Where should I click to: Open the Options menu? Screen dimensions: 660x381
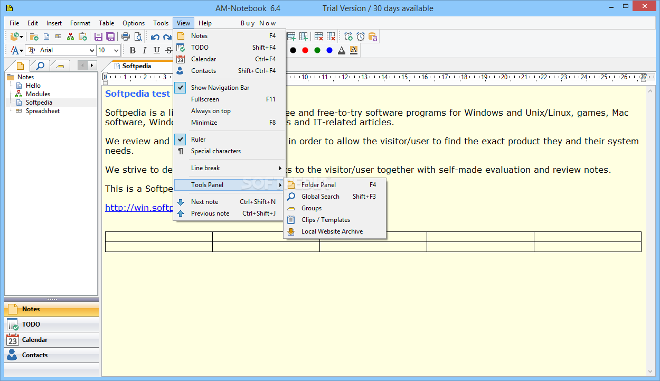click(x=134, y=23)
